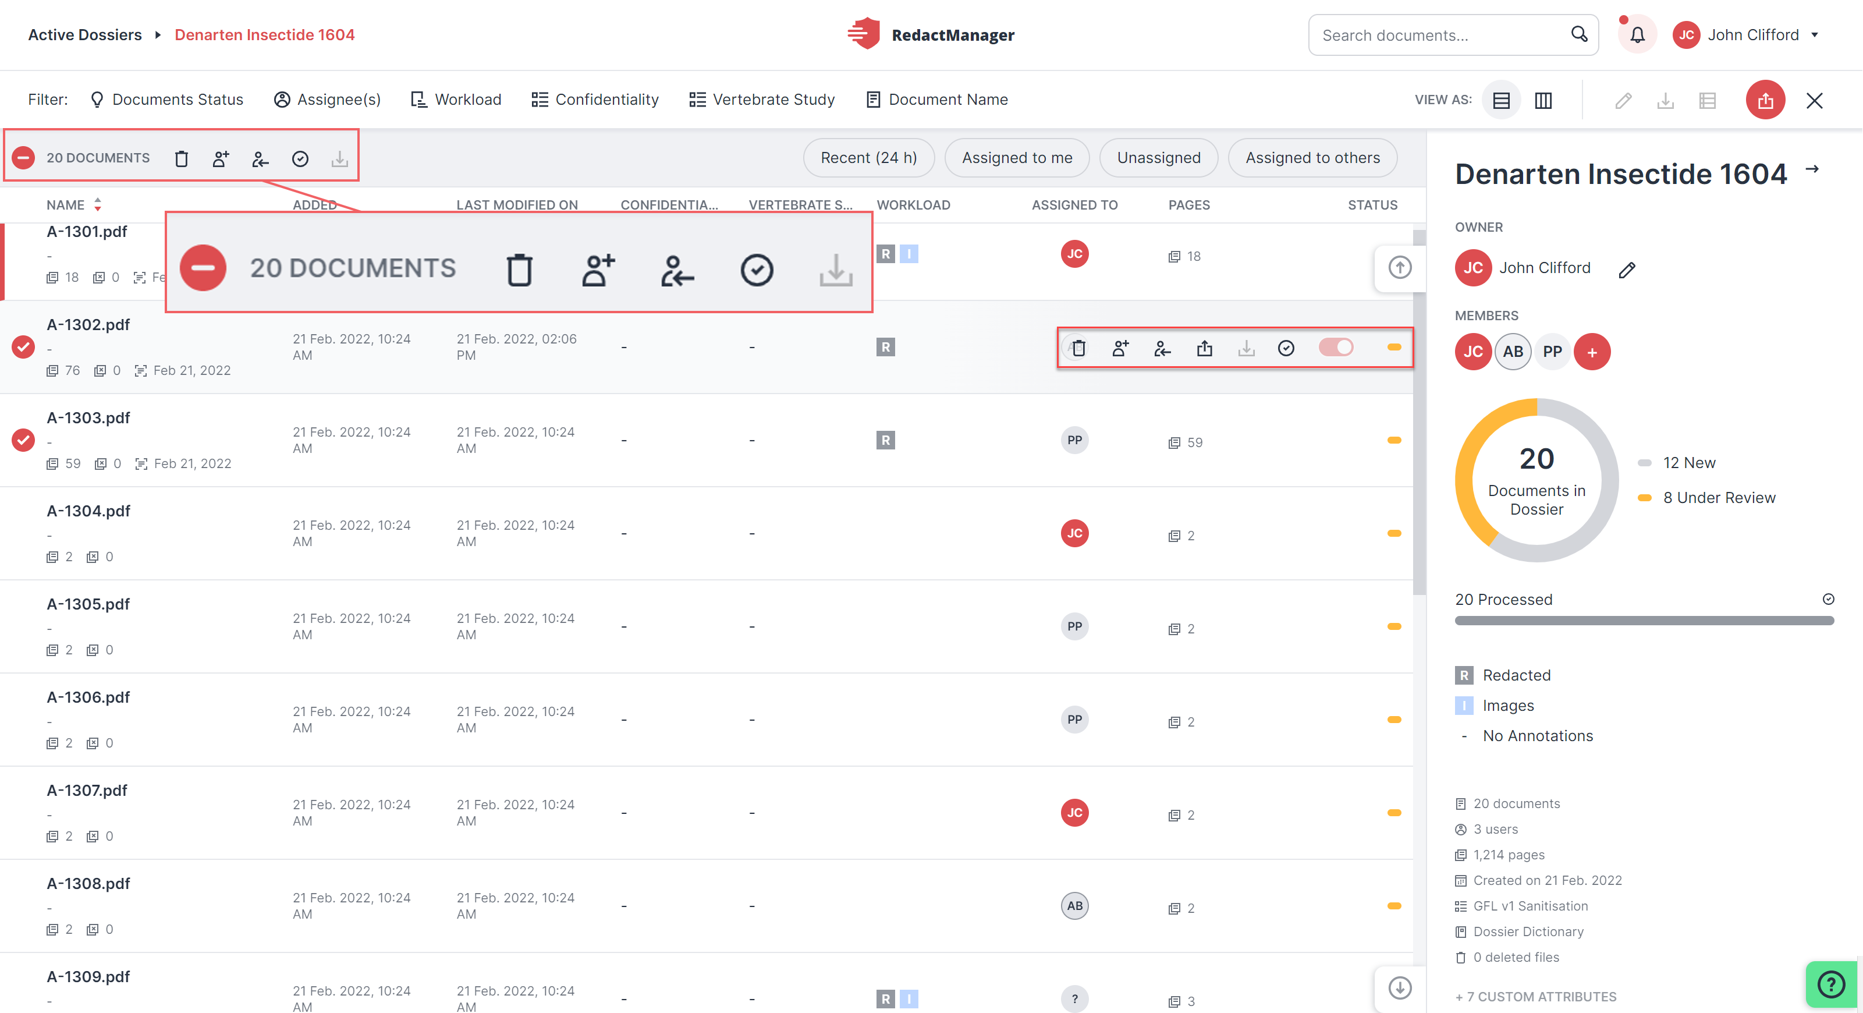Open document A-1304.pdf
The image size is (1863, 1013).
(x=88, y=511)
